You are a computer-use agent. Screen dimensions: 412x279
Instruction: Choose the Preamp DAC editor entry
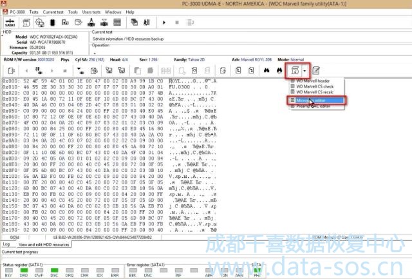coord(314,106)
